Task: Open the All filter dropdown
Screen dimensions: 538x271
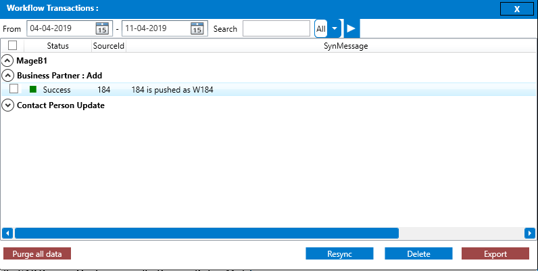Action: [x=334, y=28]
